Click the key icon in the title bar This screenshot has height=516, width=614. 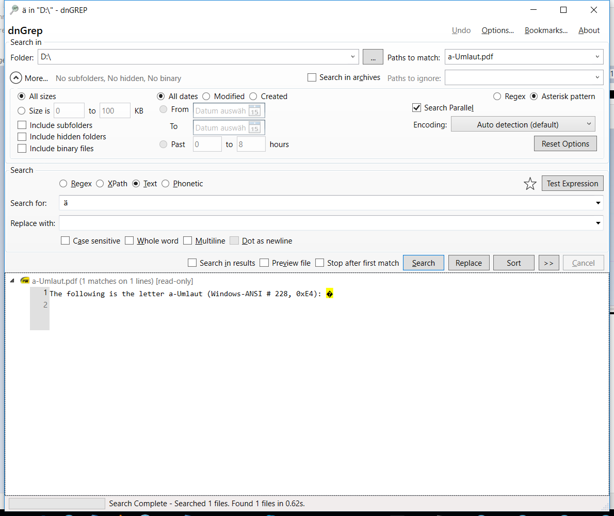click(14, 10)
